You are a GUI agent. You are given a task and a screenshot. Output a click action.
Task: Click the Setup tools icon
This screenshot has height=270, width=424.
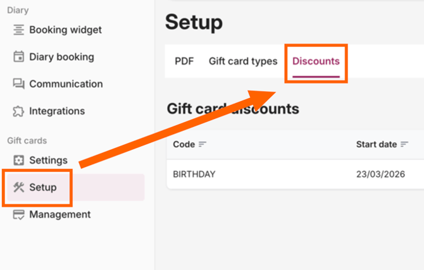(18, 187)
